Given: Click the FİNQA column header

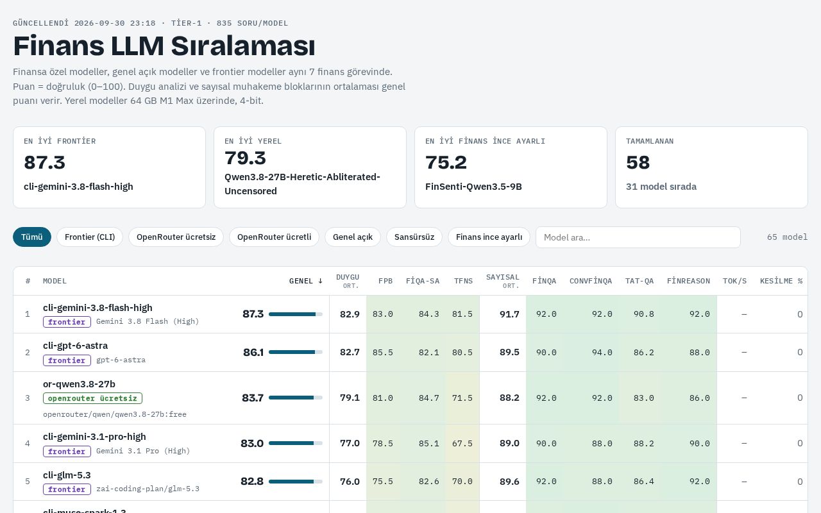Looking at the screenshot, I should pos(544,281).
